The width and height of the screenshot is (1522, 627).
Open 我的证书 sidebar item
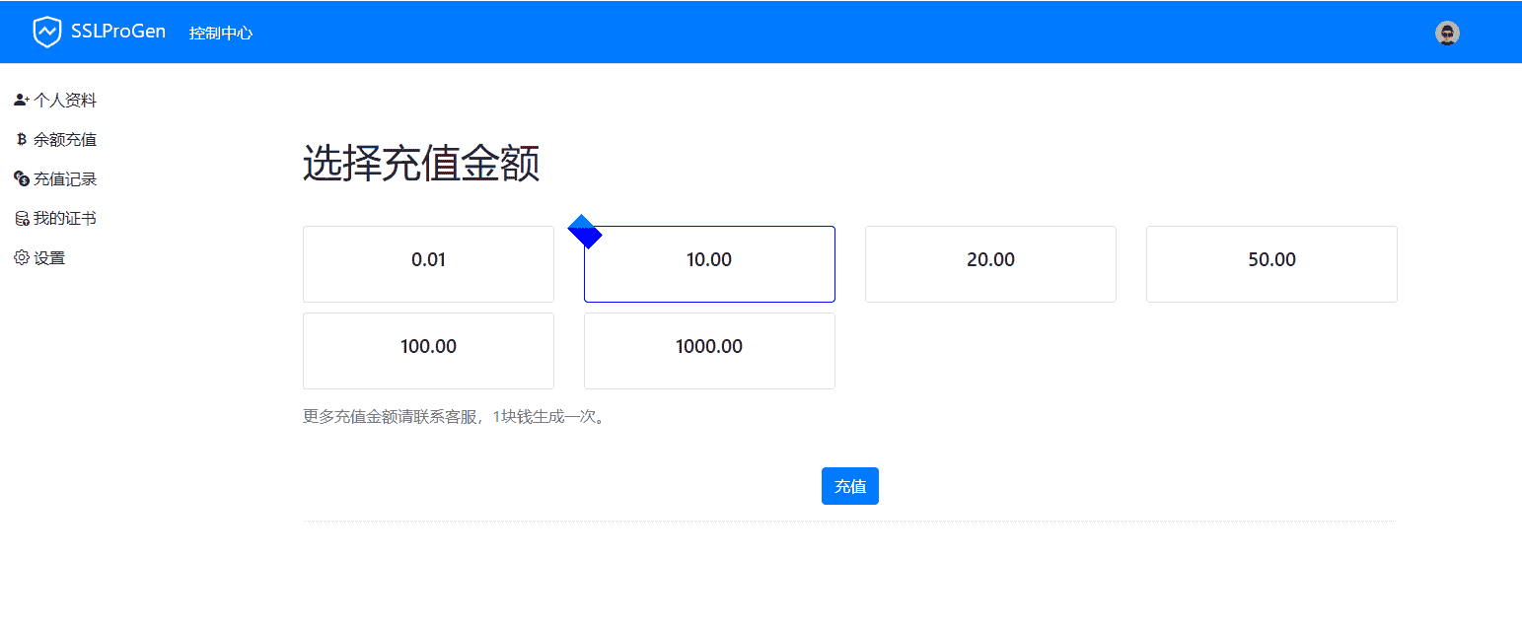pyautogui.click(x=65, y=219)
